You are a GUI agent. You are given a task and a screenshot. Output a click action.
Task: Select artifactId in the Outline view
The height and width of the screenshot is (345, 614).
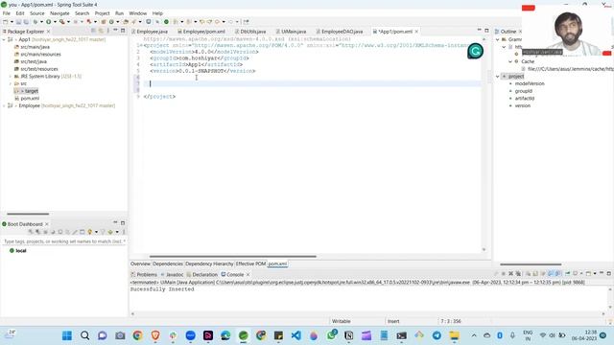525,98
